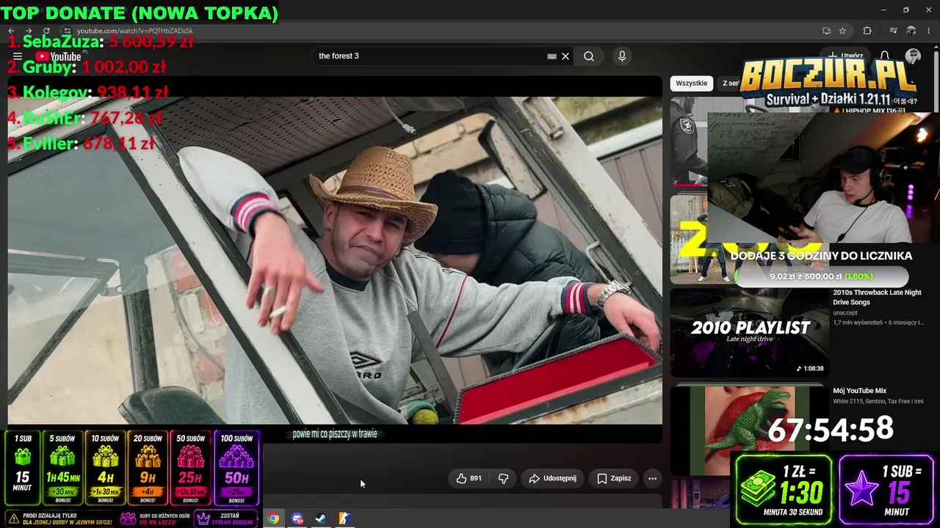
Task: Open the YouTube account avatar menu
Action: [x=913, y=56]
